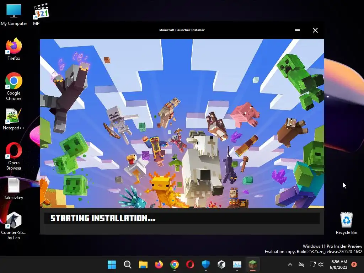The height and width of the screenshot is (273, 364).
Task: Show hidden system tray icons
Action: pyautogui.click(x=290, y=264)
